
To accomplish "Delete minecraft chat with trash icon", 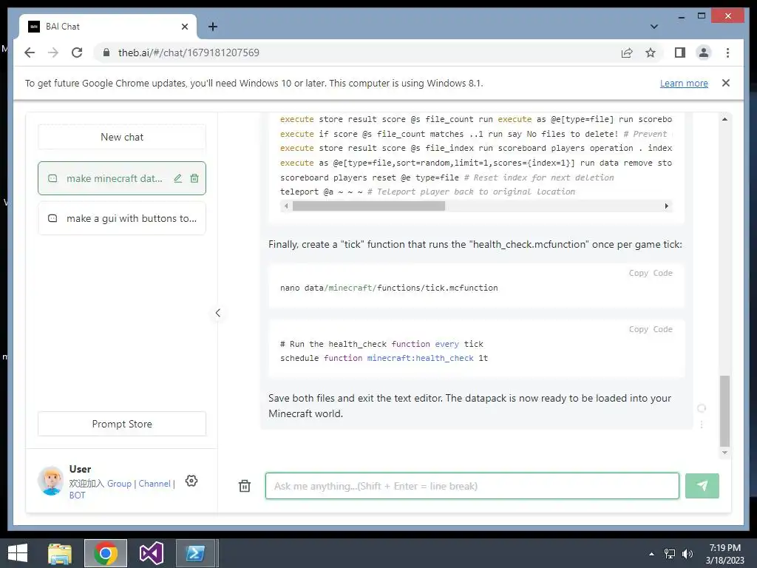I will [194, 179].
